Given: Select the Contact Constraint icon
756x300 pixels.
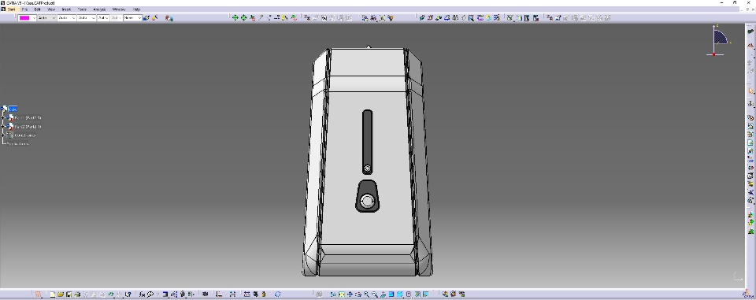Looking at the screenshot, I should tap(430, 18).
